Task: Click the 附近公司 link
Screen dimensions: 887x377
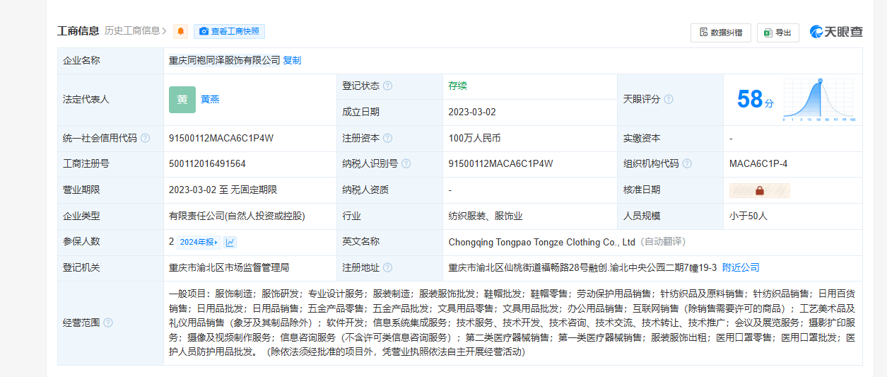Action: tap(741, 267)
